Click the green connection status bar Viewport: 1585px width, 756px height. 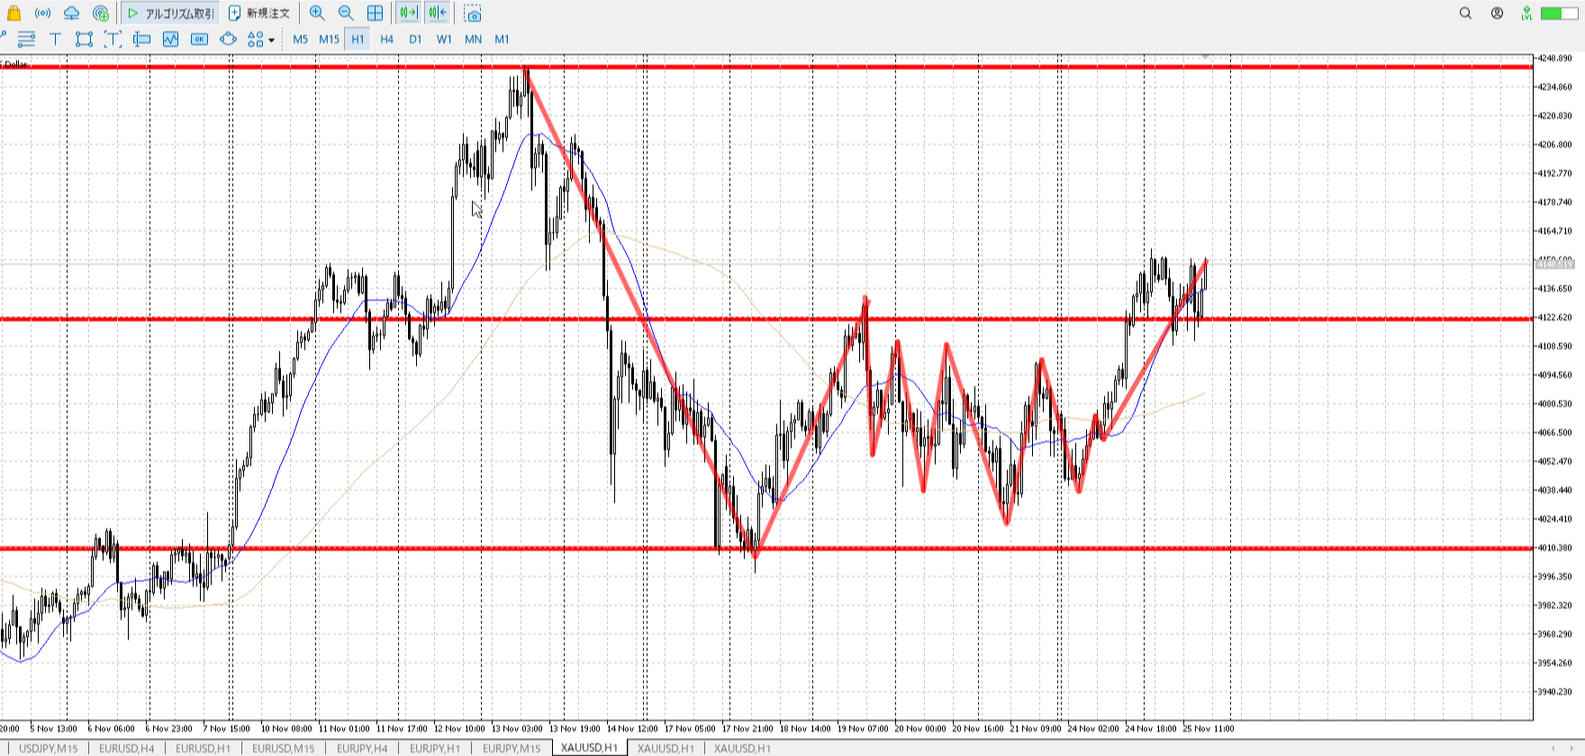click(1558, 13)
